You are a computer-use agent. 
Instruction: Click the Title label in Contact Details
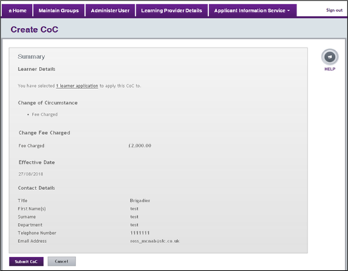click(x=22, y=201)
